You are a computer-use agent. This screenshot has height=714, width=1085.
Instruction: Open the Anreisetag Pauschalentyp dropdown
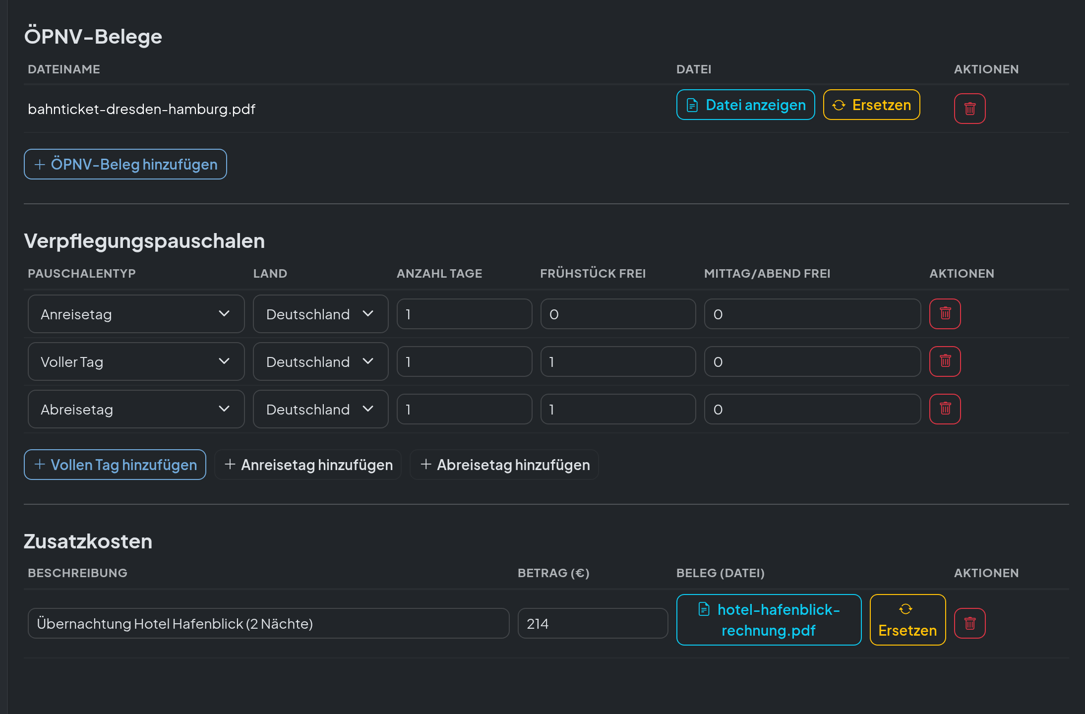click(x=136, y=314)
